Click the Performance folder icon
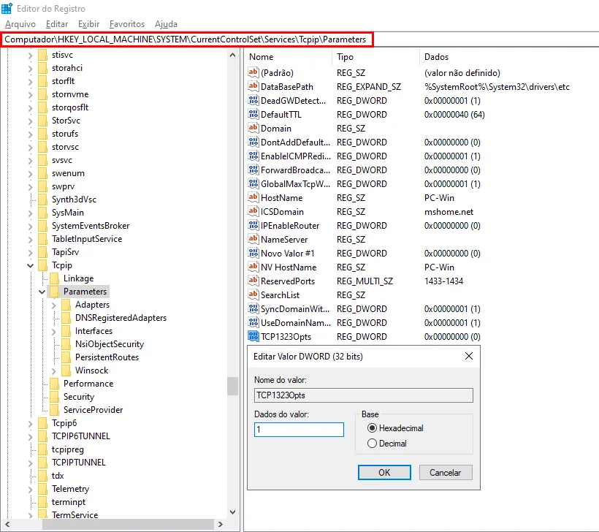The width and height of the screenshot is (599, 532). click(x=54, y=384)
